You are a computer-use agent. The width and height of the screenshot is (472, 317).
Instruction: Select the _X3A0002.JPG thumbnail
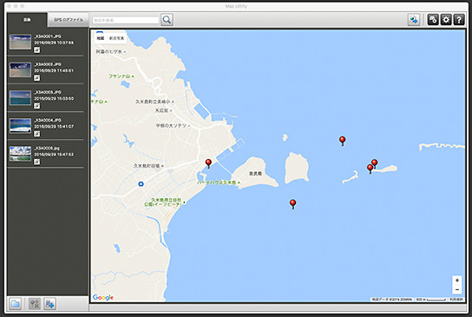click(20, 69)
